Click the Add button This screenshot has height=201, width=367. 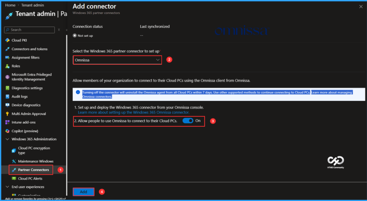[x=84, y=192]
